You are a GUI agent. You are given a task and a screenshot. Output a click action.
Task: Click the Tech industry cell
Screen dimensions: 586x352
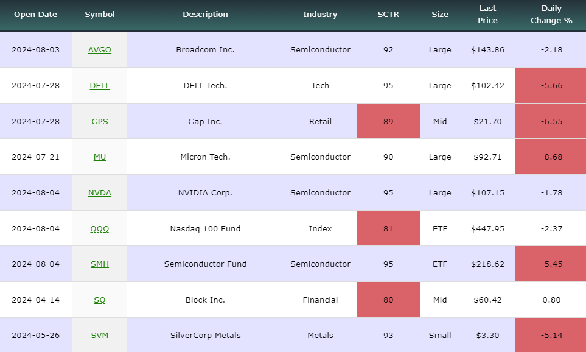[x=320, y=86]
